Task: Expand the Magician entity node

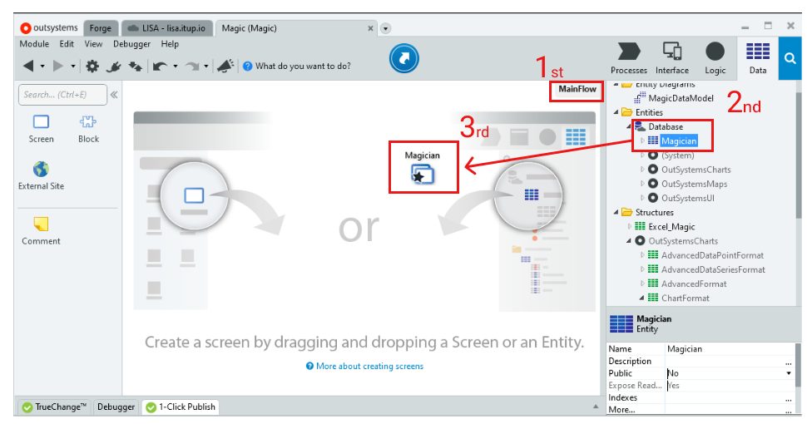Action: 642,141
